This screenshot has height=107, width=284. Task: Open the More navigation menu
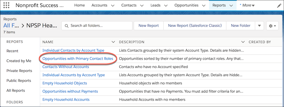click(247, 5)
